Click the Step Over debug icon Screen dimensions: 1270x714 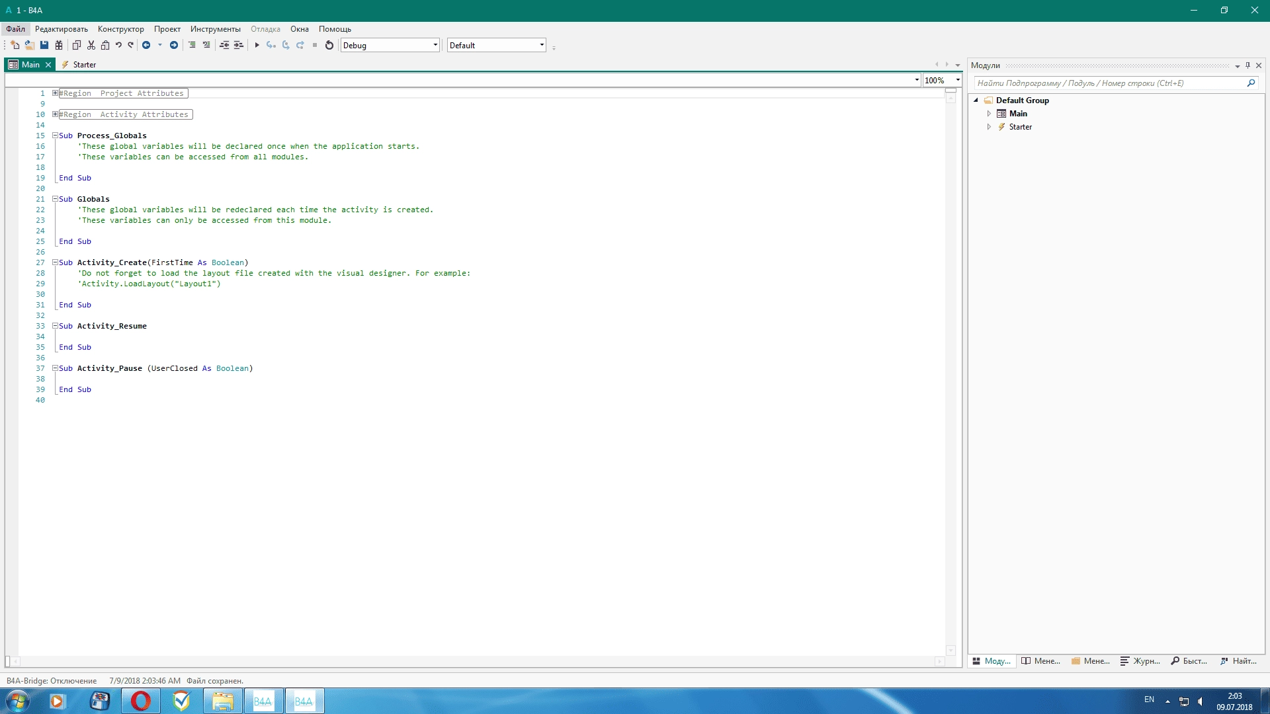[x=286, y=45]
